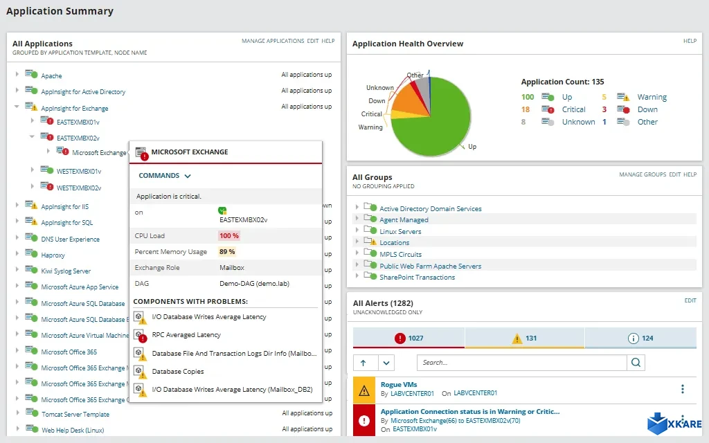The width and height of the screenshot is (709, 443).
Task: Click the Locations group warning folder icon
Action: (x=370, y=242)
